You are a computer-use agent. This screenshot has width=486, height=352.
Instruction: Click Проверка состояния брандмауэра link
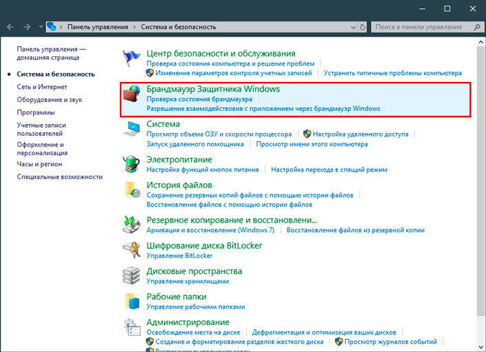coord(199,99)
